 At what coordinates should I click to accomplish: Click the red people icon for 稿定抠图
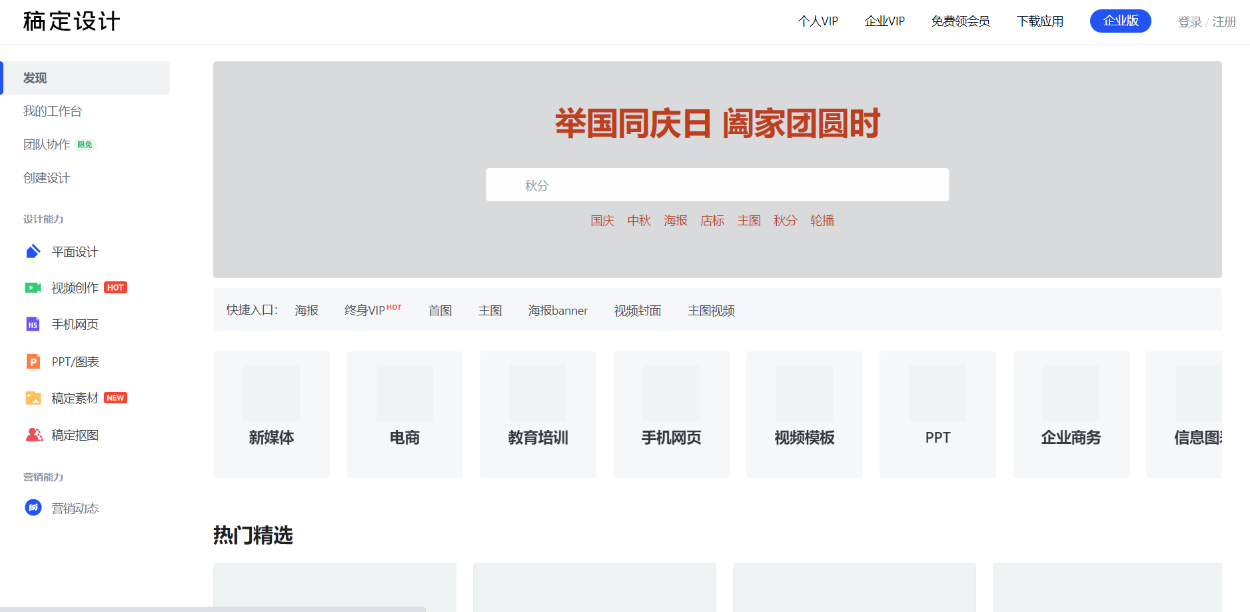(33, 435)
